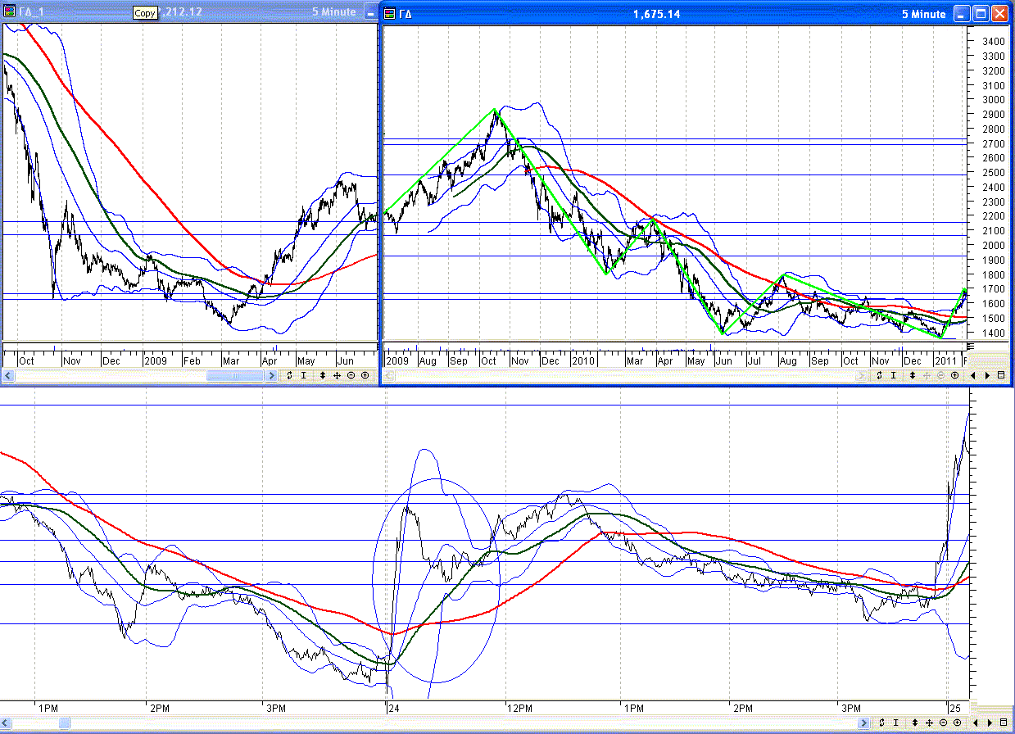Click the top-left chart horizontal scrollbar thumb
Viewport: 1015px width, 734px height.
234,375
